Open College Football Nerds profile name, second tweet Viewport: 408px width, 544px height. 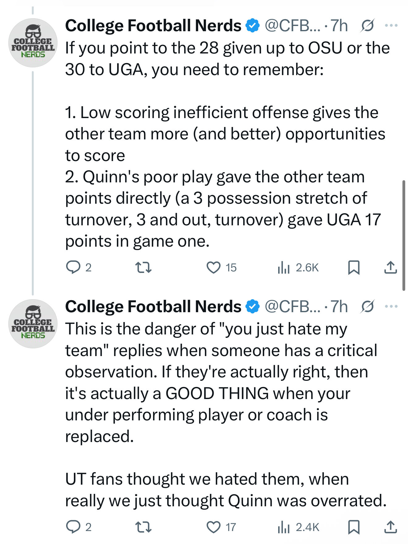153,306
